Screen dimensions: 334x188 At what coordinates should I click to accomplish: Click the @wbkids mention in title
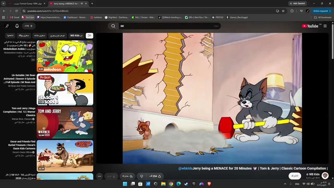(x=185, y=168)
